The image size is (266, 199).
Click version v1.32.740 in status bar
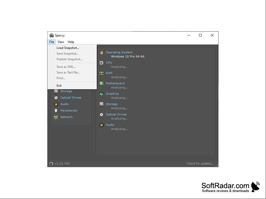62,164
